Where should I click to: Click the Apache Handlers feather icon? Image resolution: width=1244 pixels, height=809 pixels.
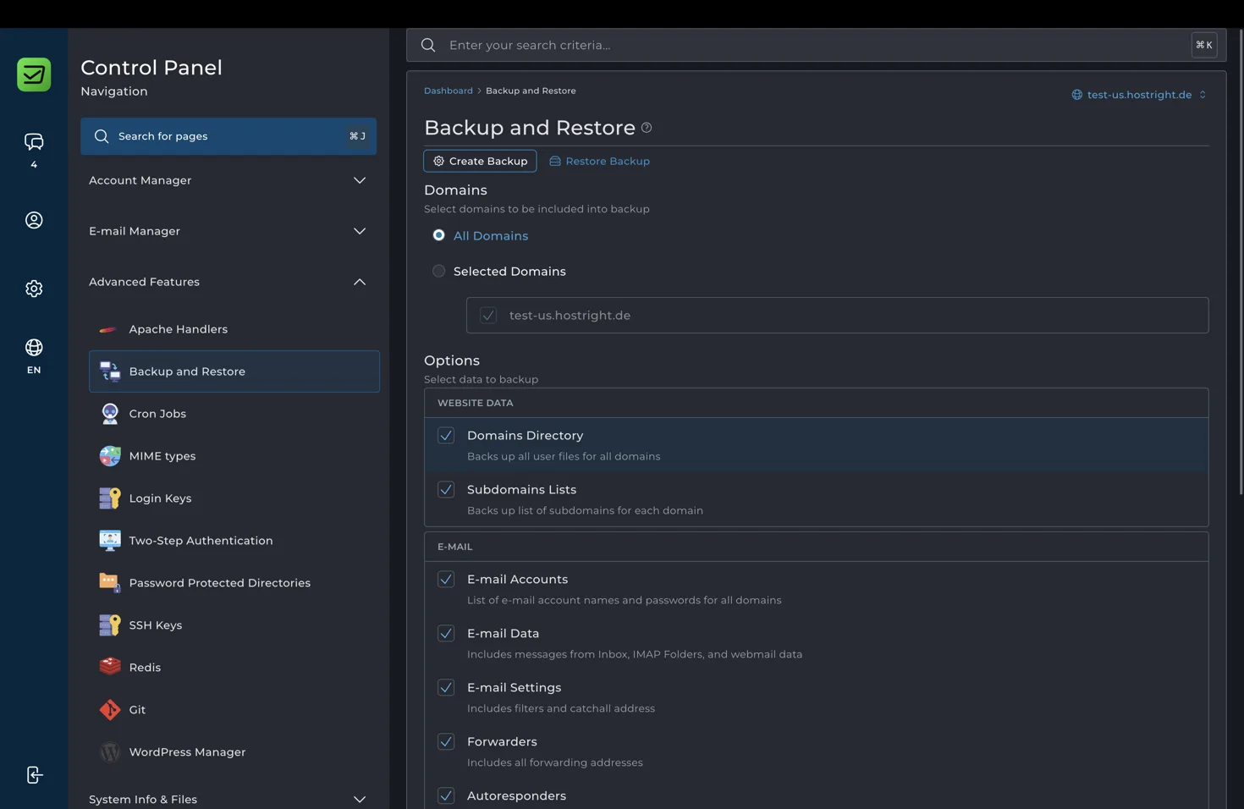point(108,329)
